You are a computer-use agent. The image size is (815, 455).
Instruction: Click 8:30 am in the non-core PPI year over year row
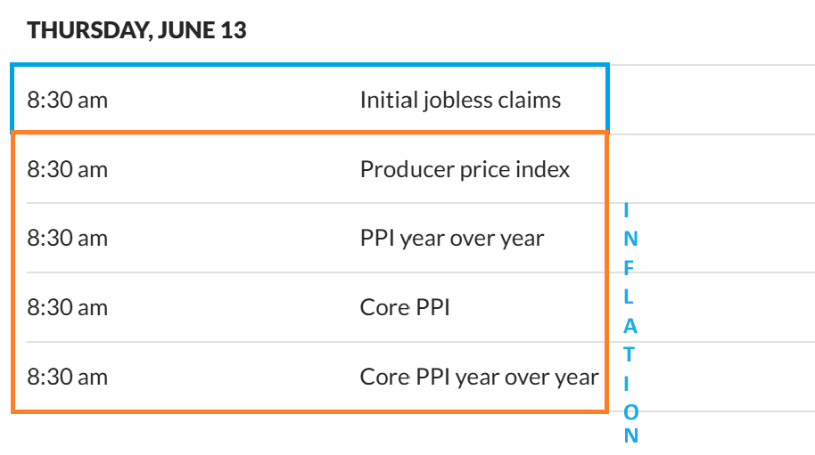[x=68, y=239]
